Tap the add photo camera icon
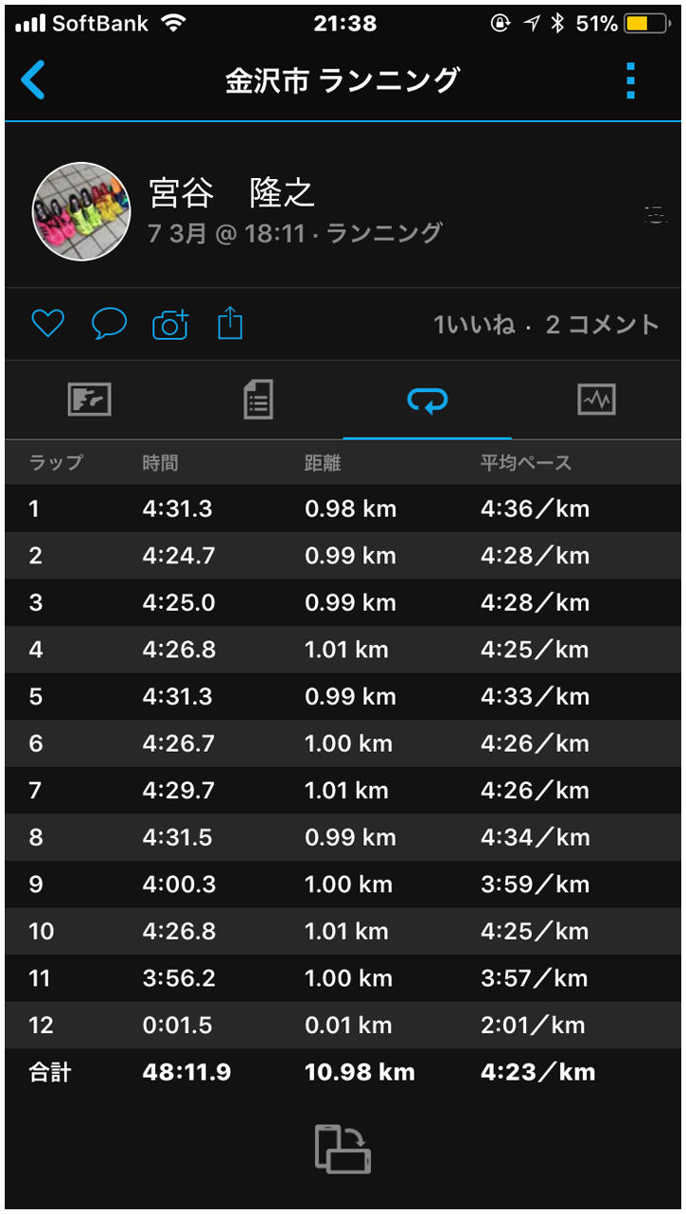Viewport: 686px width, 1214px height. [x=170, y=325]
